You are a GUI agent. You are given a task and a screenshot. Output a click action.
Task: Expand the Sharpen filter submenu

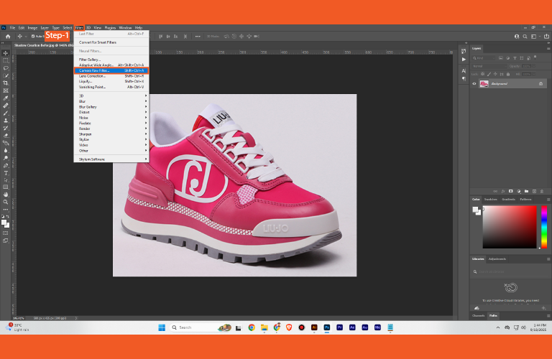pos(86,134)
